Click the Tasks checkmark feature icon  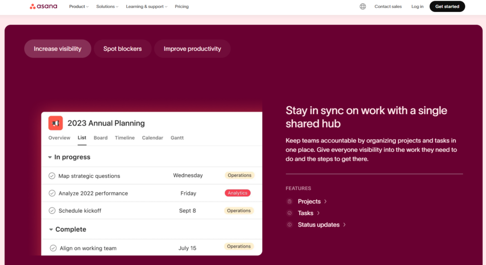coord(290,213)
